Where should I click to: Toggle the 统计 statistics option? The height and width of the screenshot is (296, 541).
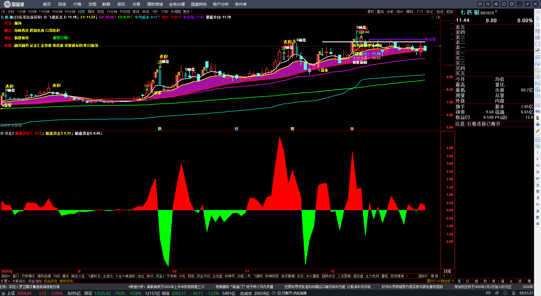point(400,12)
